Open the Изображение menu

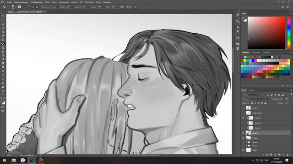click(x=37, y=2)
